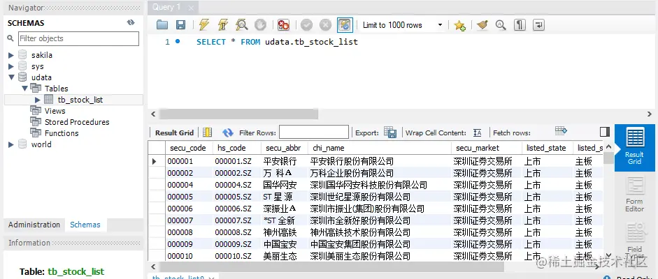Expand the sakila schema
The image size is (658, 279).
tap(11, 55)
